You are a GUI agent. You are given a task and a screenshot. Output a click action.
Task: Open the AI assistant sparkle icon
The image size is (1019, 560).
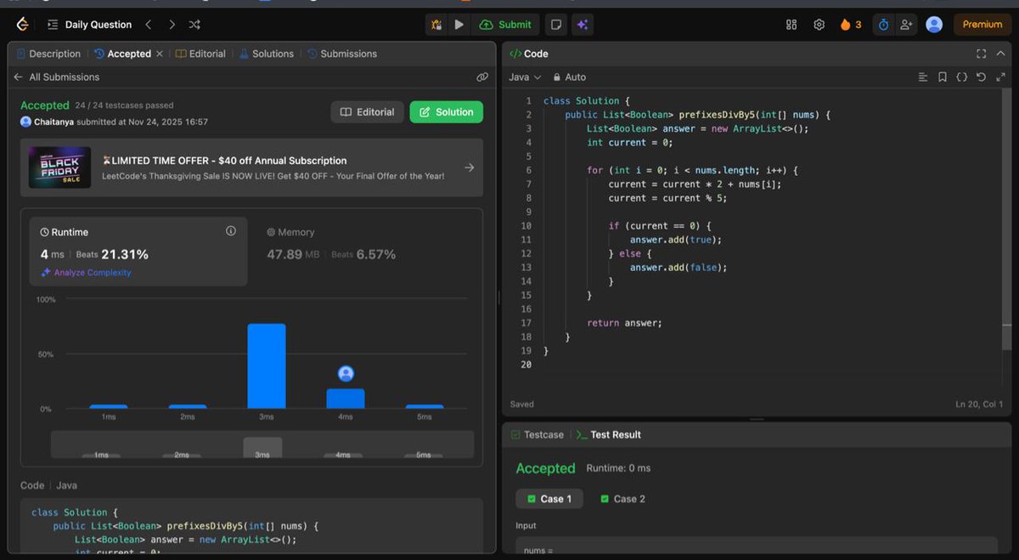(583, 25)
